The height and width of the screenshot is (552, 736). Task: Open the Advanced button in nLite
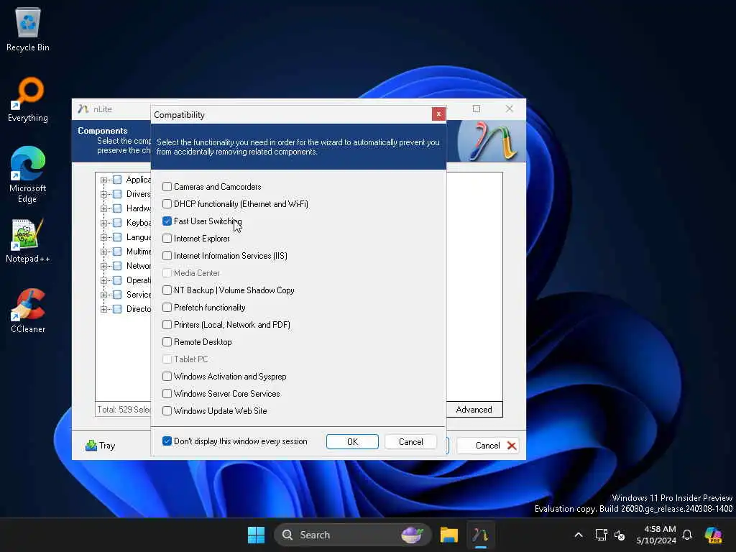(x=474, y=409)
